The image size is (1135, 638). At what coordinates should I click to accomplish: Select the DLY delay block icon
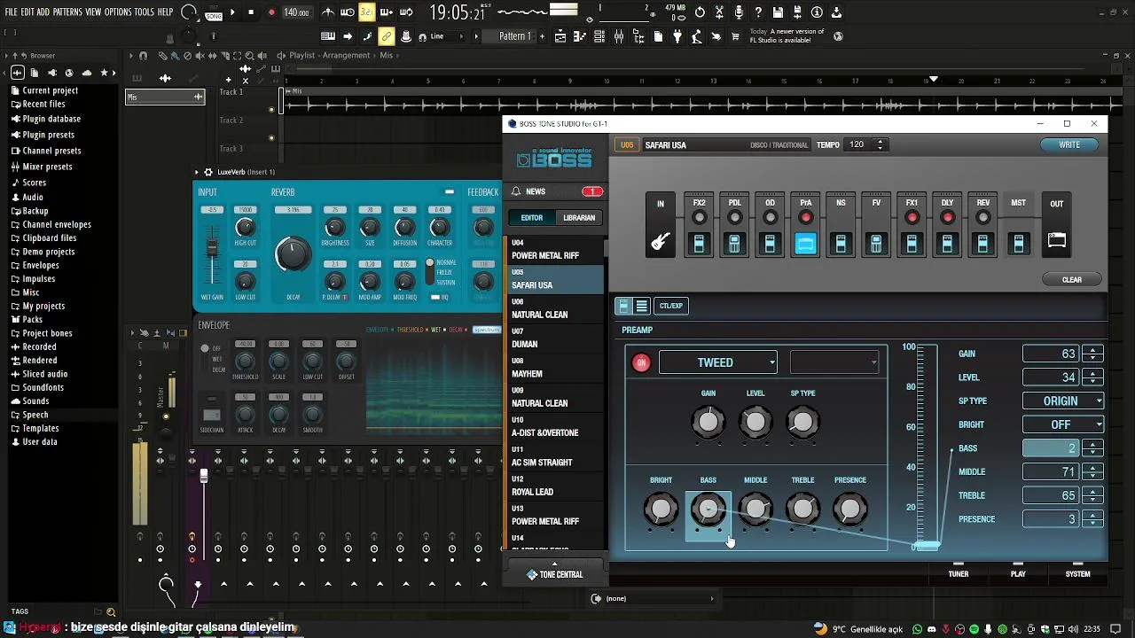click(947, 244)
